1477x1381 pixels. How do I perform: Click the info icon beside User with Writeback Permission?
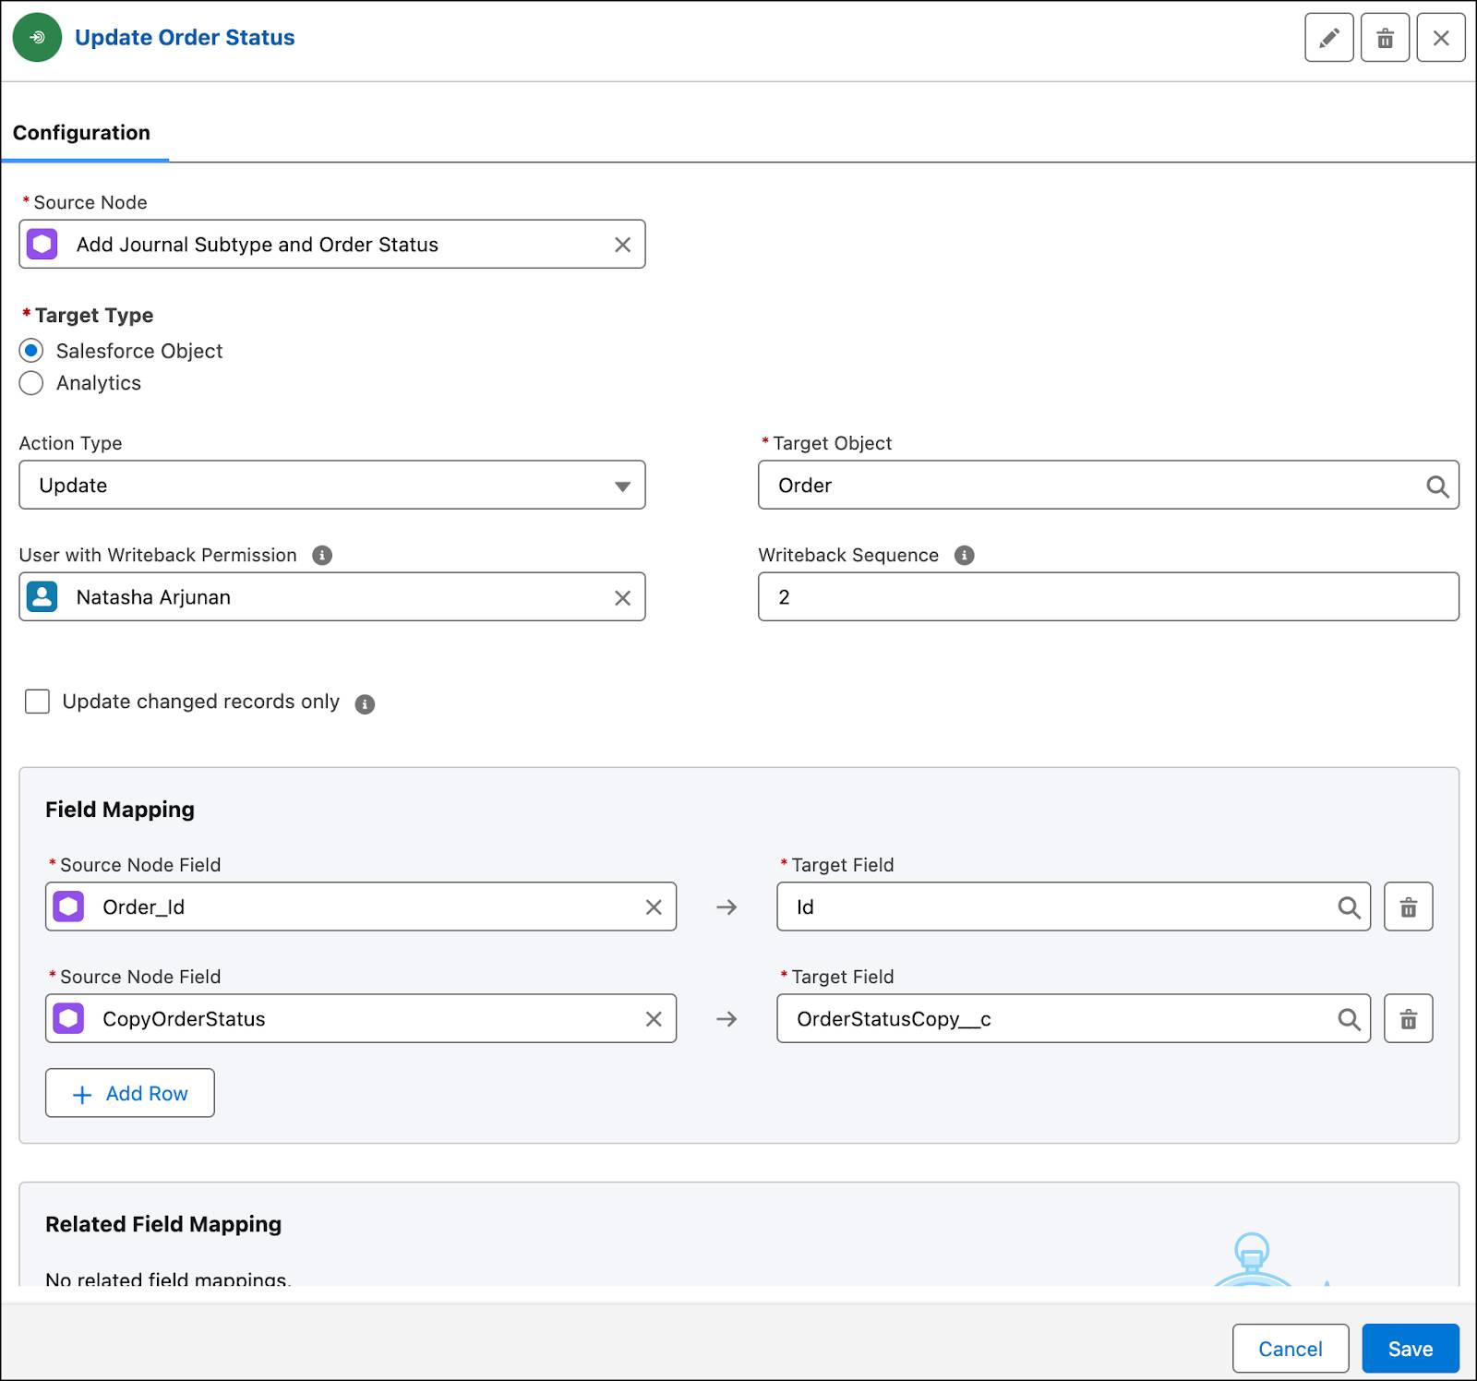point(322,555)
